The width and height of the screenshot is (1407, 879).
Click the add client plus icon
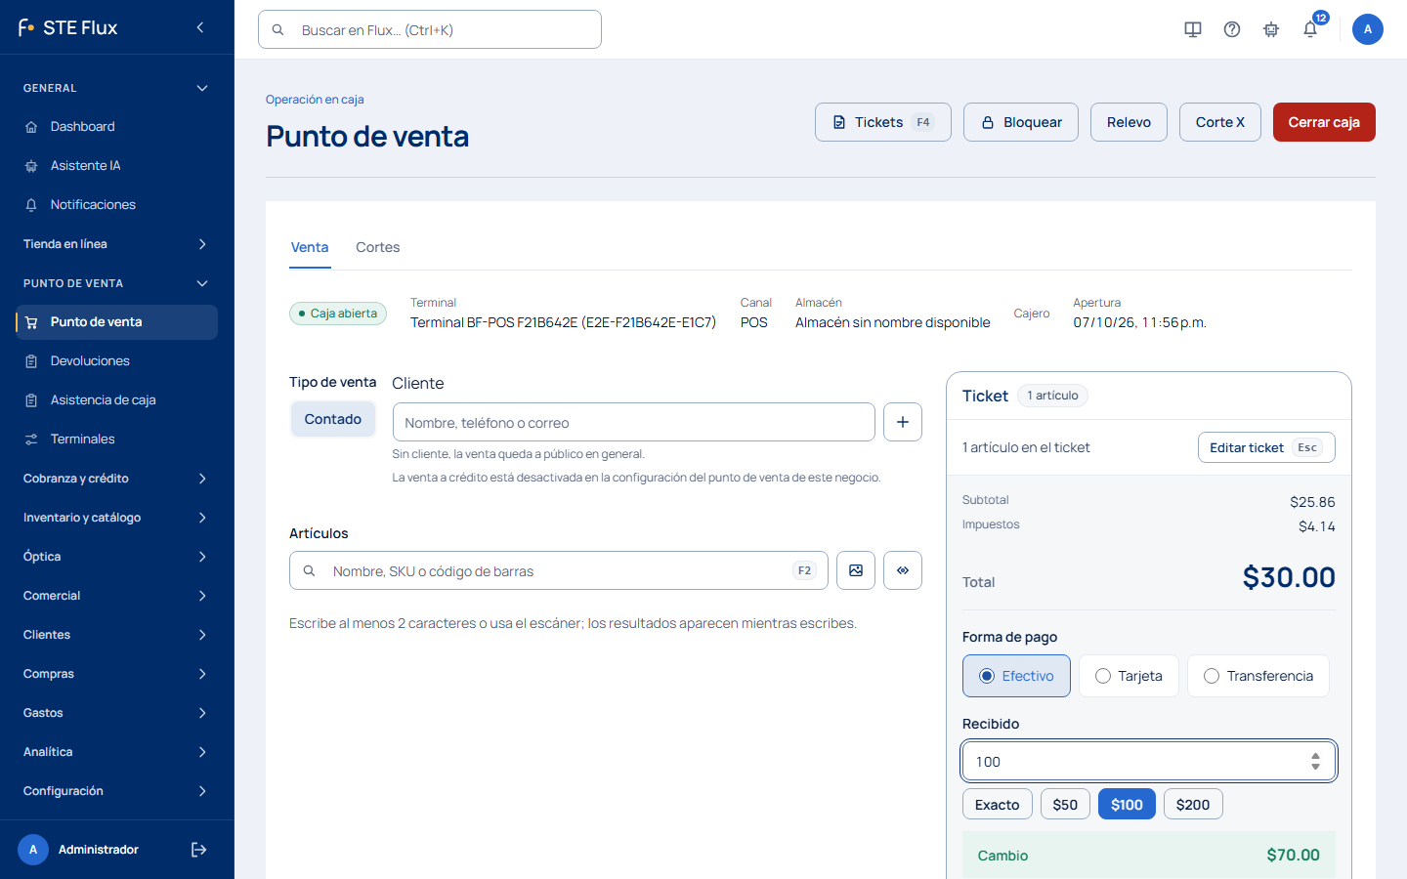[x=903, y=422]
